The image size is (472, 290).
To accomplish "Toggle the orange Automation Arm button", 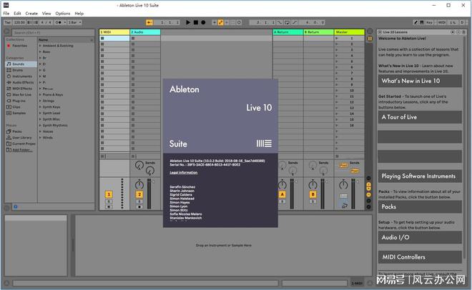I will click(x=221, y=22).
